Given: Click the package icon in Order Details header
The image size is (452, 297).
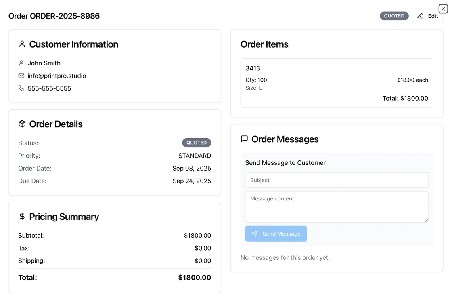Looking at the screenshot, I should pos(22,124).
